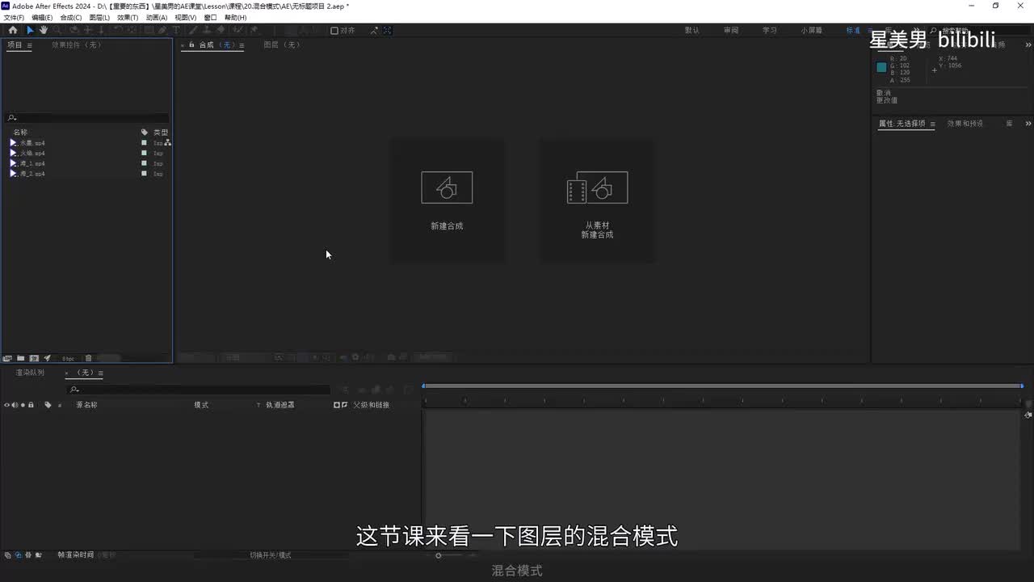Switch to the 效果和预设 tab
The width and height of the screenshot is (1034, 582).
click(x=965, y=124)
